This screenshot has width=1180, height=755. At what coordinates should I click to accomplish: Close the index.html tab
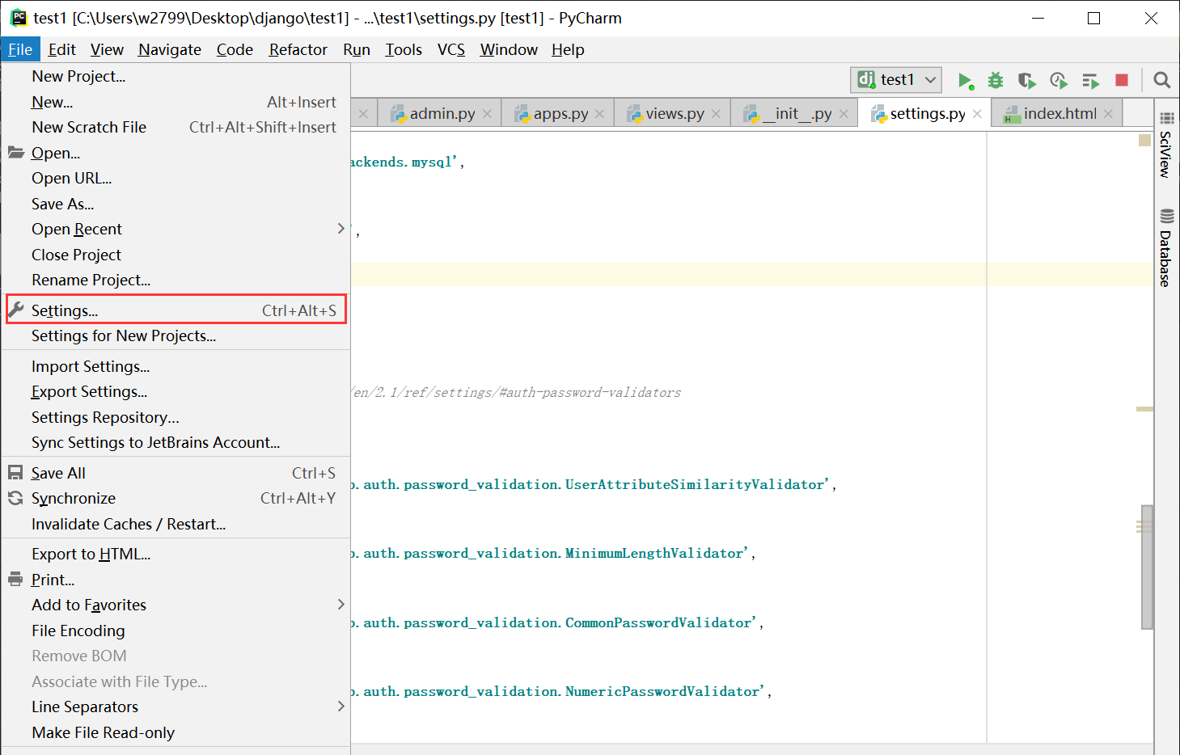[1108, 114]
